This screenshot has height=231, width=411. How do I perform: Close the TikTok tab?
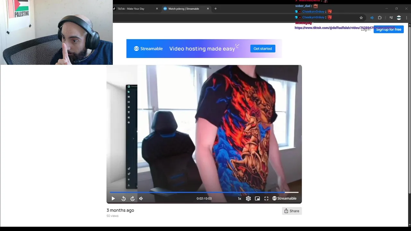157,9
